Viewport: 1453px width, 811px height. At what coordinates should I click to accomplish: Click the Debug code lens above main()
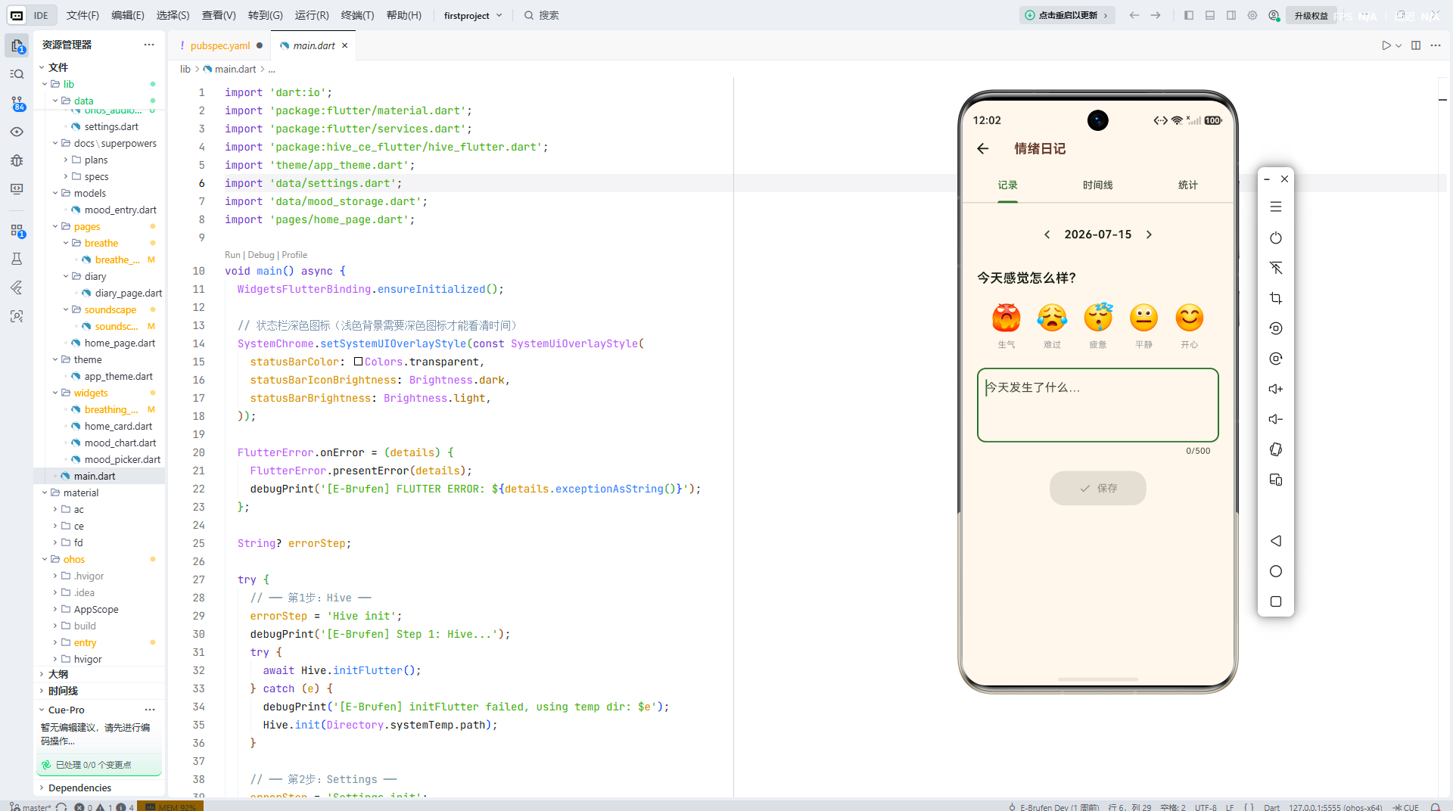260,255
